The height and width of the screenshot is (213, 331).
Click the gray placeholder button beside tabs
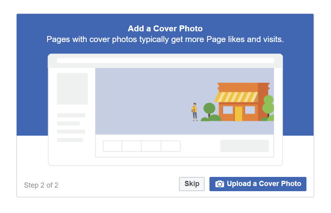coord(244,146)
